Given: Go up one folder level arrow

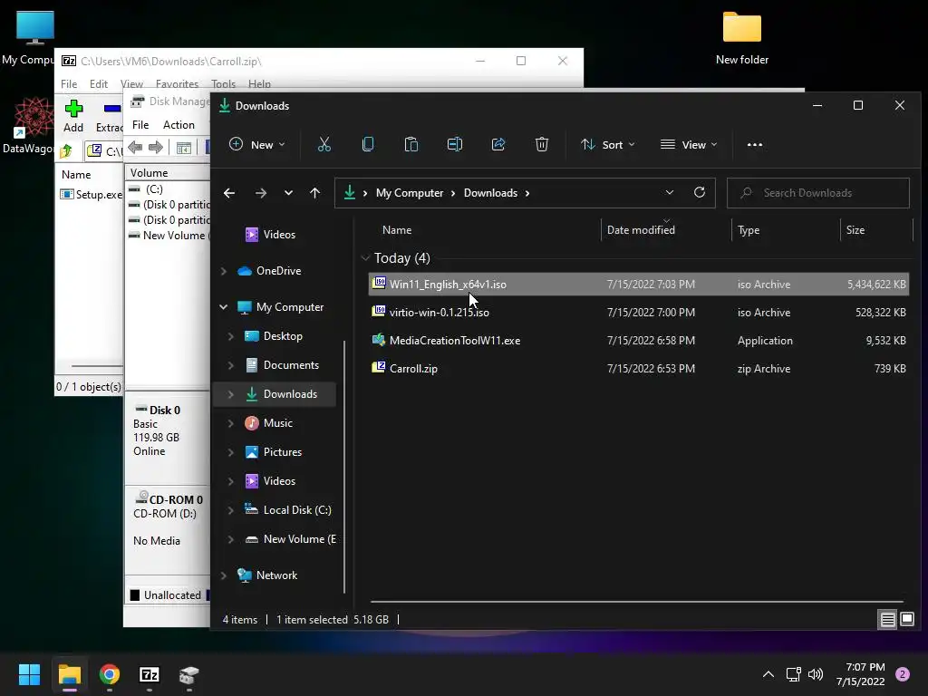Looking at the screenshot, I should pyautogui.click(x=314, y=193).
